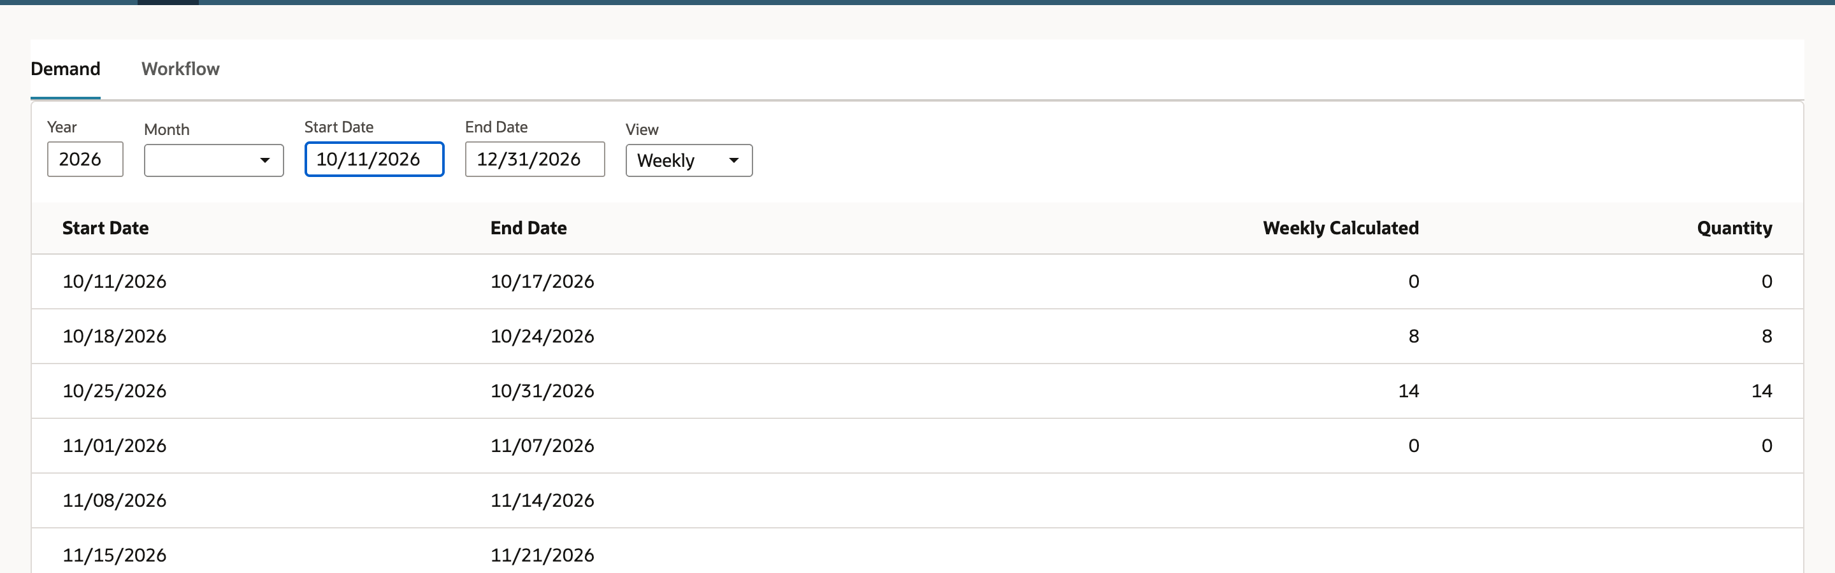
Task: Select the 10/18/2026 start date cell
Action: [114, 337]
